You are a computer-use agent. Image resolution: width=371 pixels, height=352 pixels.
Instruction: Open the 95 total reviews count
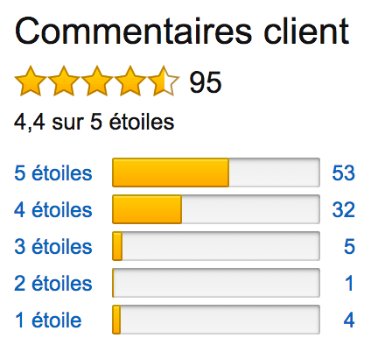pyautogui.click(x=206, y=83)
